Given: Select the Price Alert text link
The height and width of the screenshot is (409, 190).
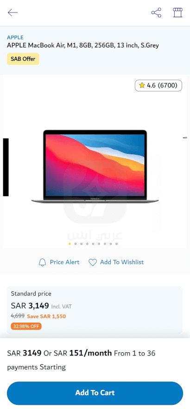Looking at the screenshot, I should click(x=65, y=262).
